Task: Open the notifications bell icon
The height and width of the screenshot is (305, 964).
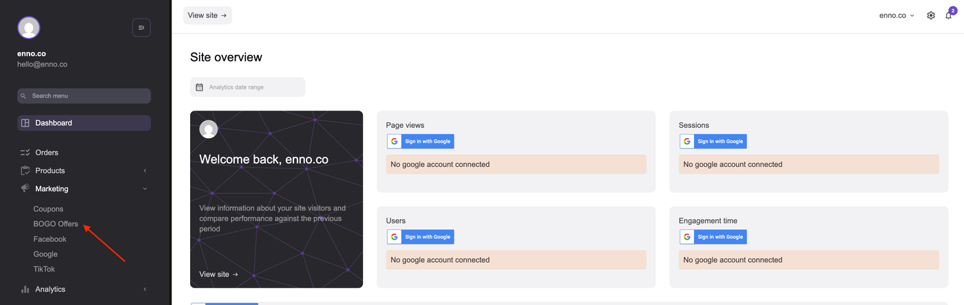Action: (948, 15)
